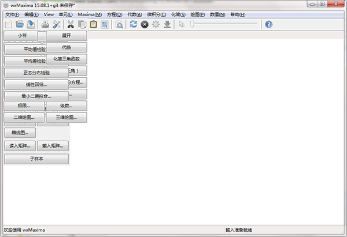Image resolution: width=347 pixels, height=237 pixels.
Task: Click the 正态分布检验 button
Action: tap(36, 73)
